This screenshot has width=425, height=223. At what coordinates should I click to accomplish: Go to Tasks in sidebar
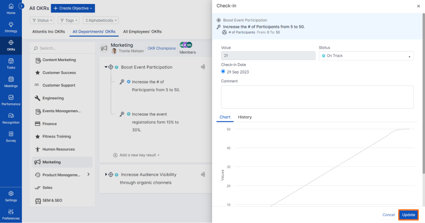11,64
